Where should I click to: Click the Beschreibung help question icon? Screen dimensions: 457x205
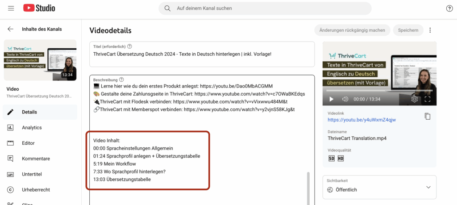(x=121, y=79)
